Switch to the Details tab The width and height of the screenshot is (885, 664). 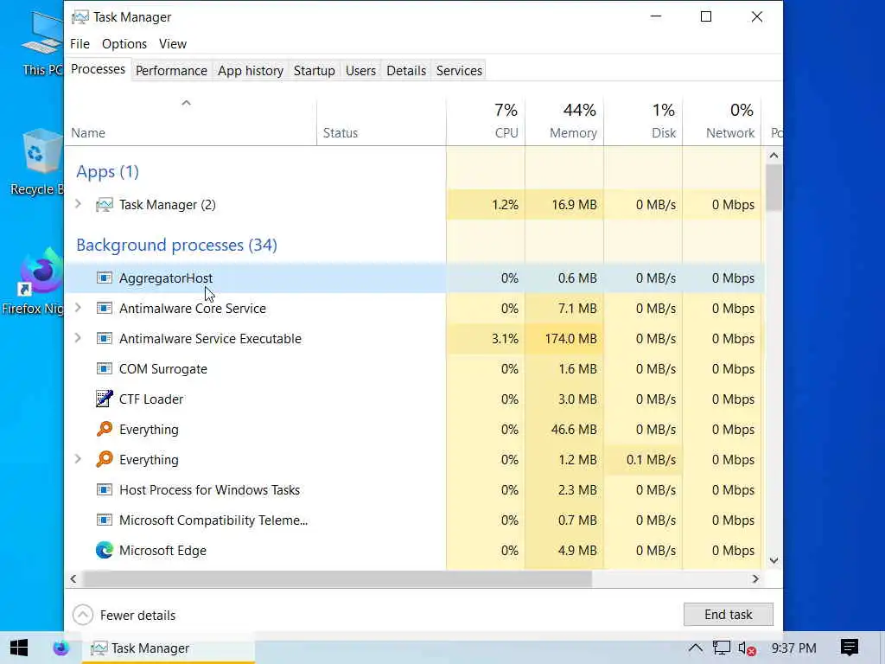point(406,71)
